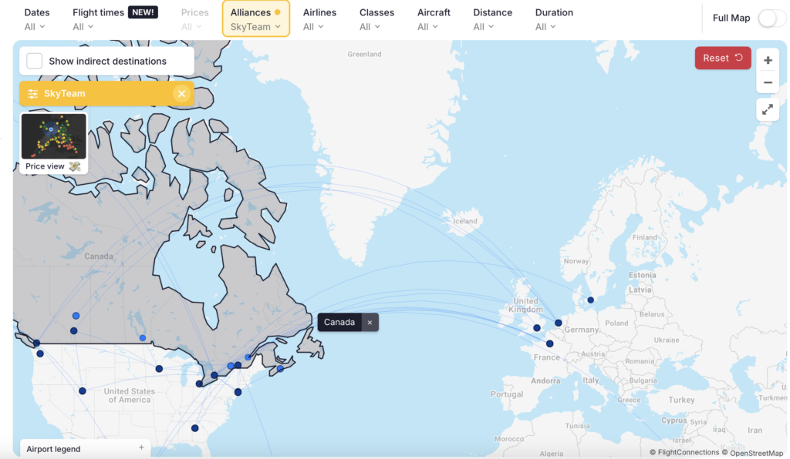
Task: Toggle the Full Map switch
Action: (x=771, y=18)
